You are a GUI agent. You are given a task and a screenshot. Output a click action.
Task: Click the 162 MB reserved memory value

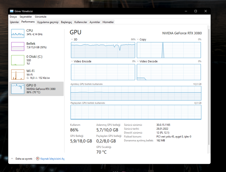(161, 140)
